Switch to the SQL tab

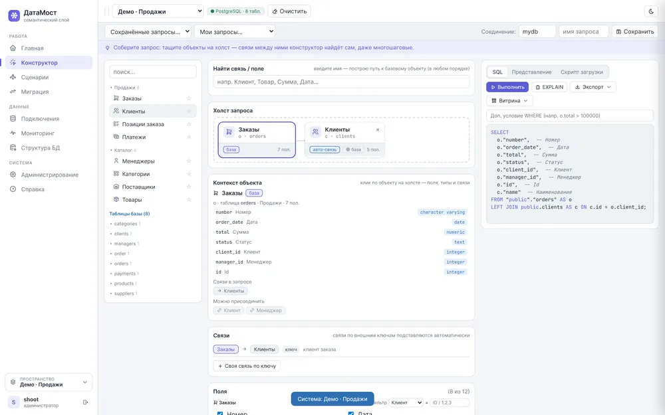point(497,72)
